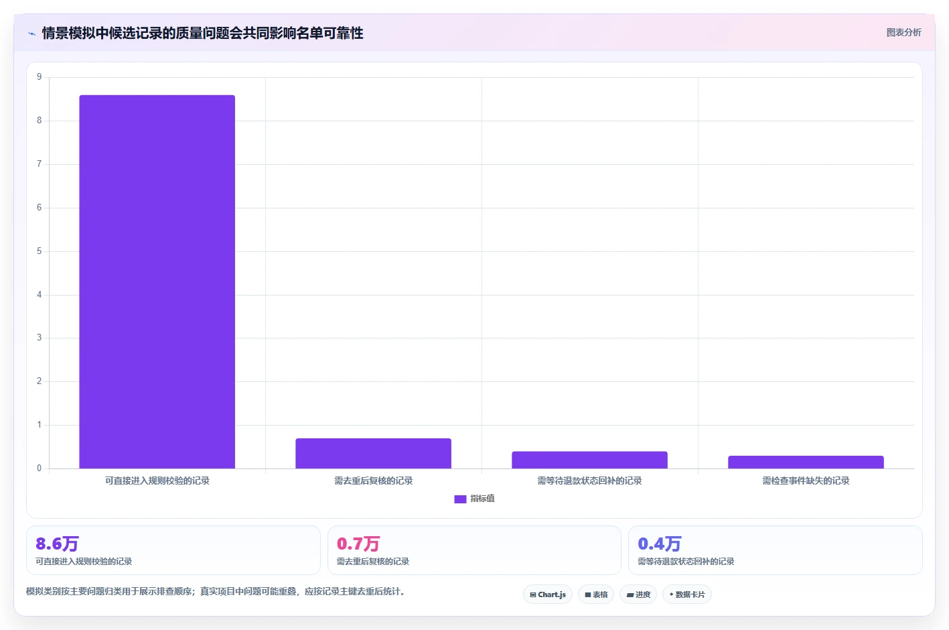Click the y-axis value 5

[39, 251]
